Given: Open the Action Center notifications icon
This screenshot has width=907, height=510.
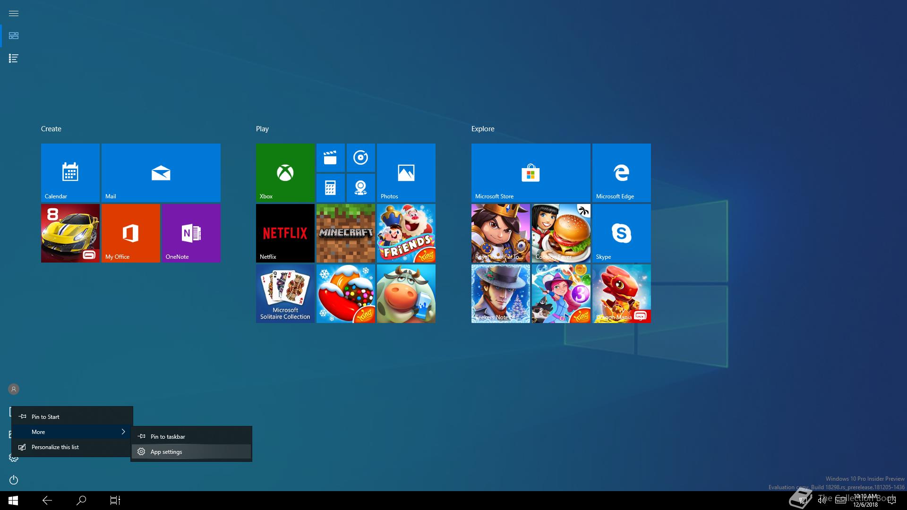Looking at the screenshot, I should (x=891, y=501).
